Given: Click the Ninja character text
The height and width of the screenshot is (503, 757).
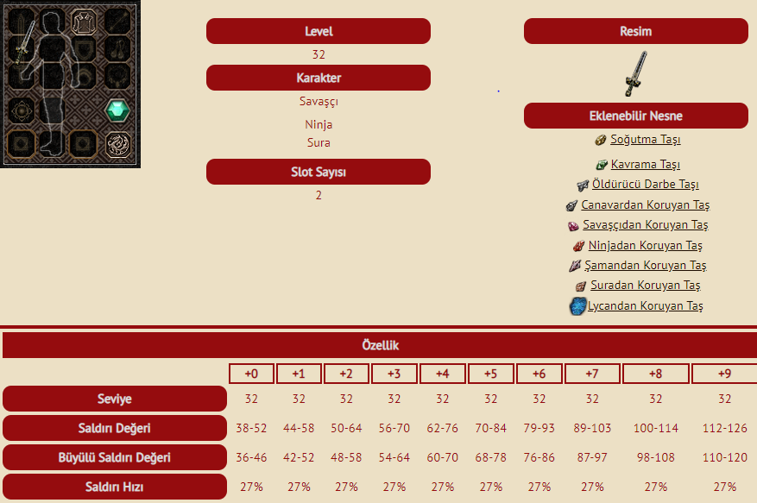Looking at the screenshot, I should coord(319,124).
